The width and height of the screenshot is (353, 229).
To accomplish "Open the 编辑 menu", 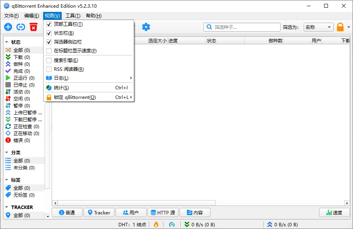I will tap(32, 16).
